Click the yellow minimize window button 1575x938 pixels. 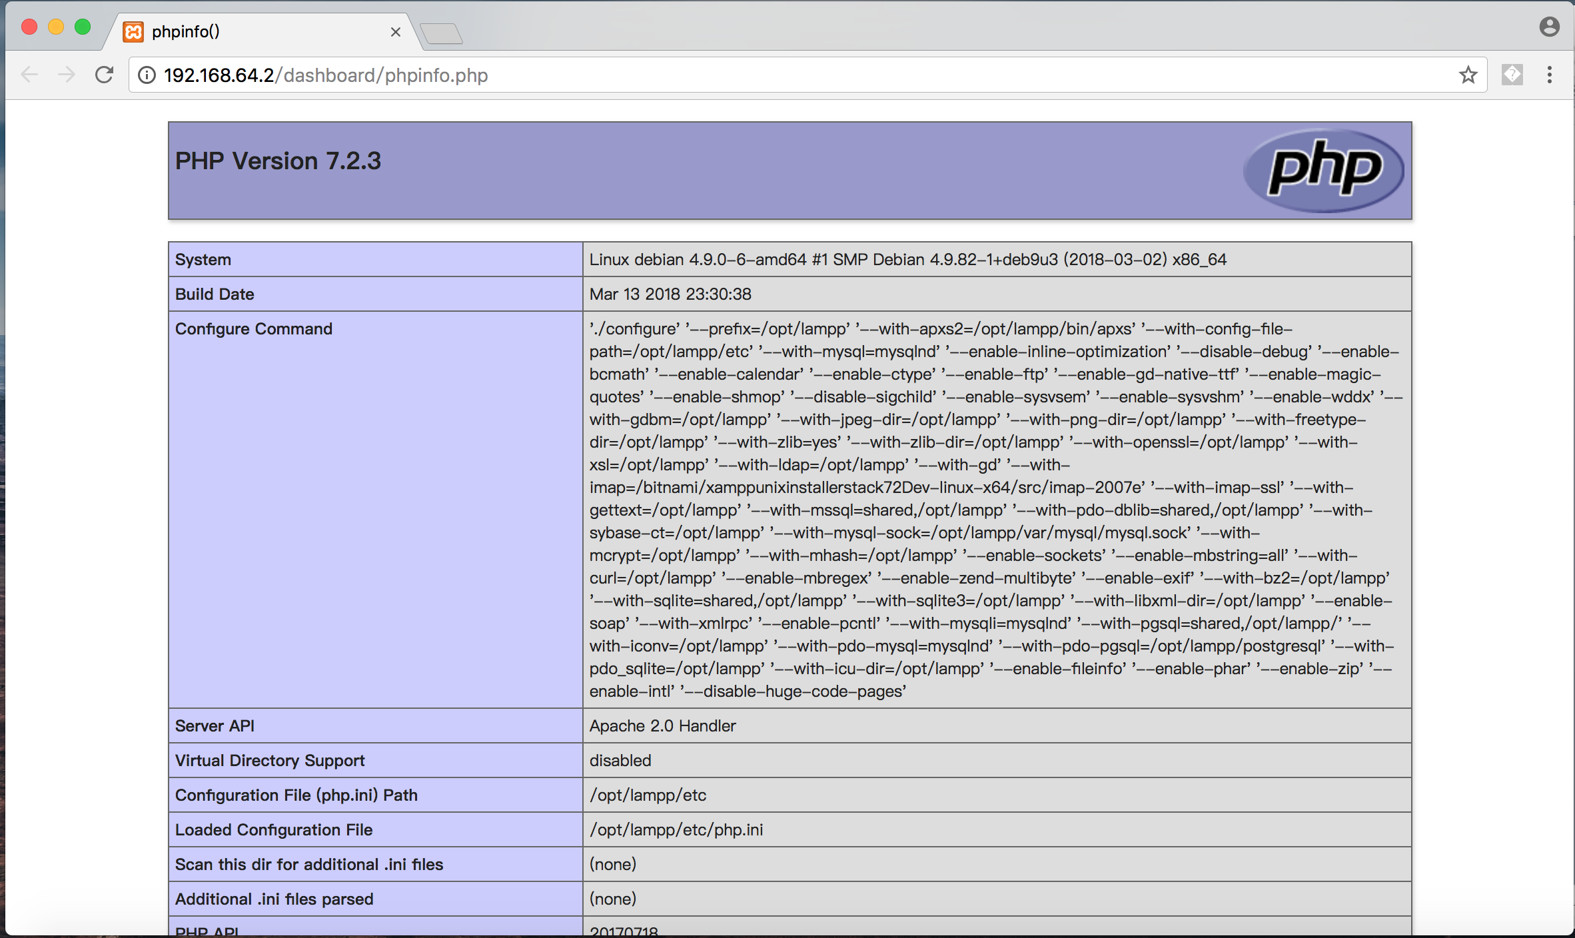pyautogui.click(x=56, y=27)
